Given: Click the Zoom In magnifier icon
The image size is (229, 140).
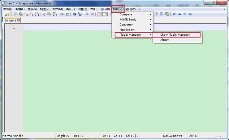Looking at the screenshot, I should click(87, 14).
